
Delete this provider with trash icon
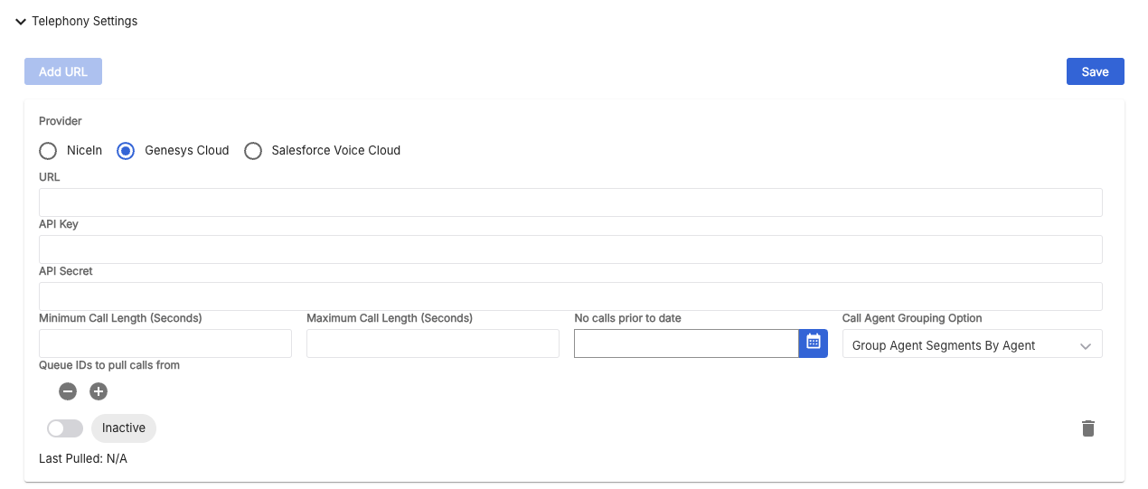pyautogui.click(x=1088, y=428)
